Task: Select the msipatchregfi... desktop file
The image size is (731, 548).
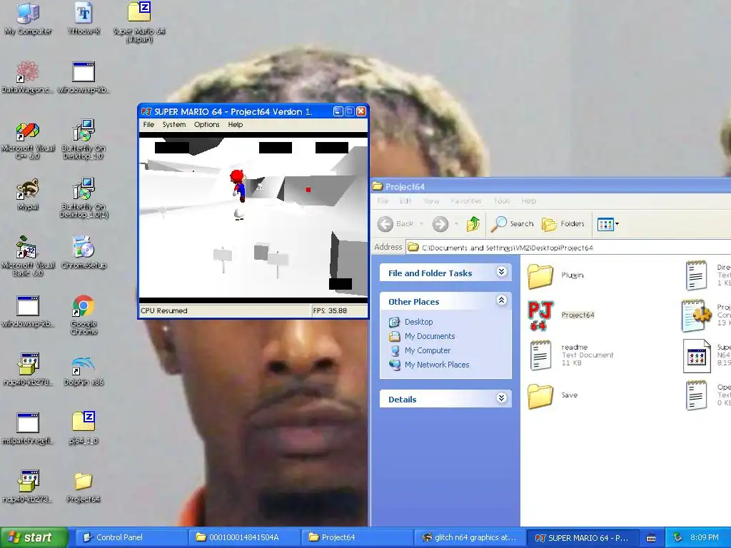Action: (x=28, y=428)
